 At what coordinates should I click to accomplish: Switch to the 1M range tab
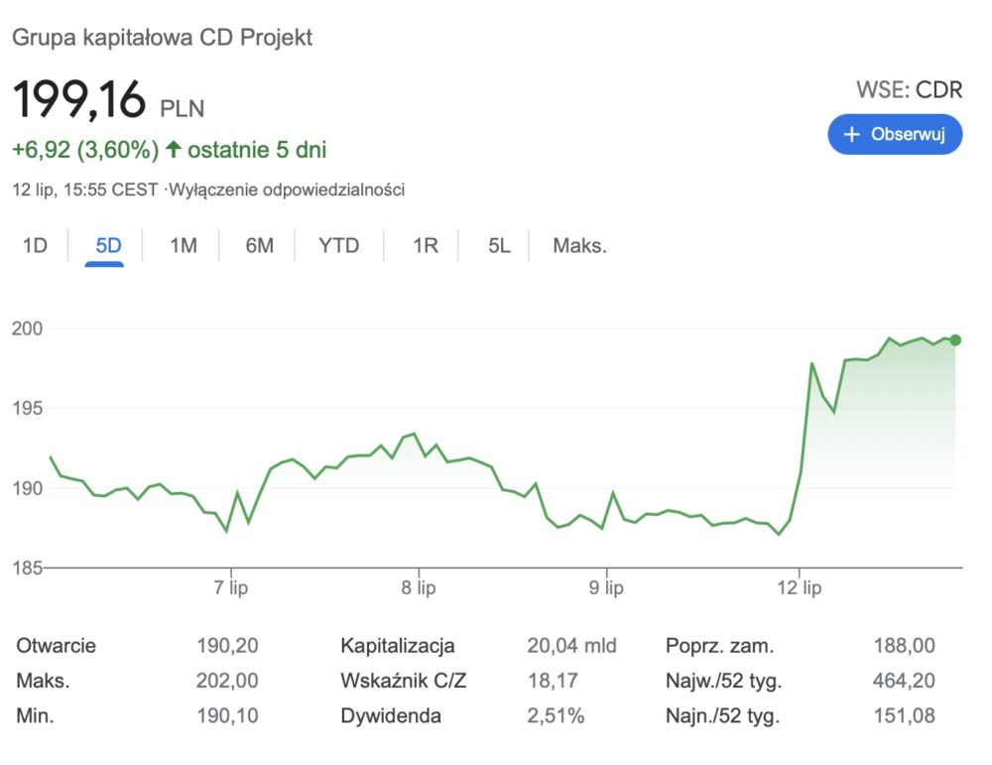184,245
